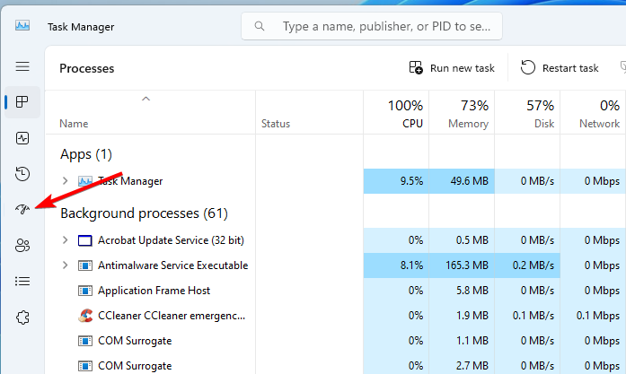Expand Antimalware Service Executable entry

coord(65,265)
